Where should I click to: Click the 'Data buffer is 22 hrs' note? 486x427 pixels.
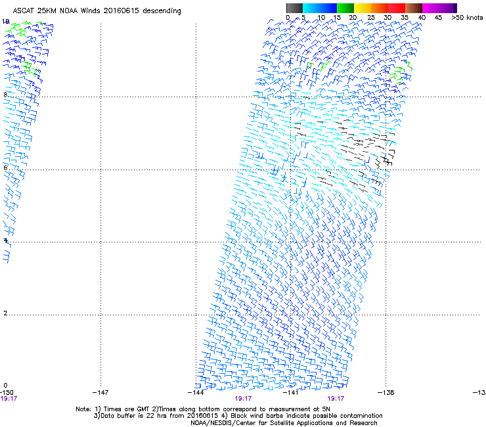click(156, 416)
